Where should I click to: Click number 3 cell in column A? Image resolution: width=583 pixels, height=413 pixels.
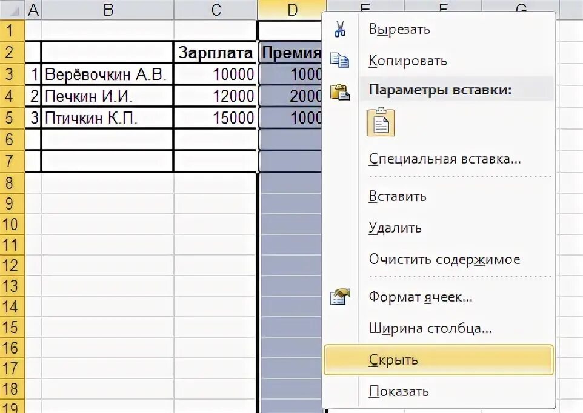point(33,117)
